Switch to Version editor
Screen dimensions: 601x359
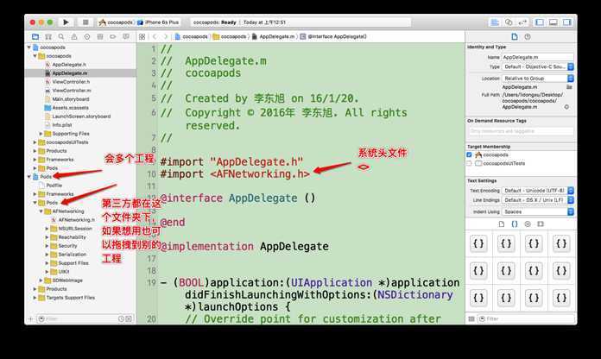click(x=522, y=22)
